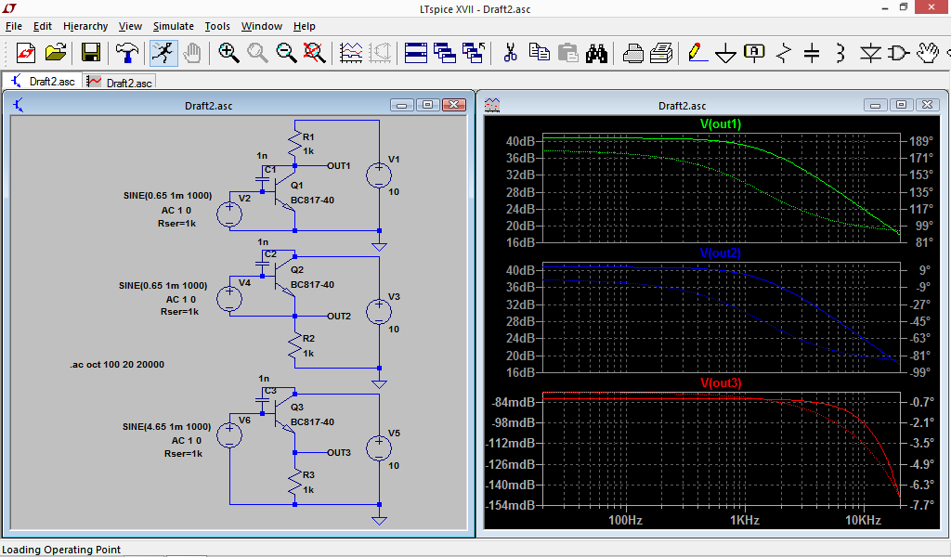Click the 189° phase axis label
The width and height of the screenshot is (951, 557).
pos(920,141)
